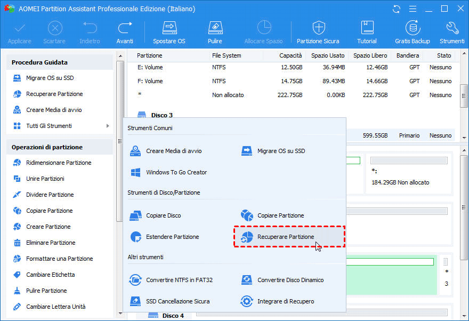Click the Capacità column header
This screenshot has width=469, height=321.
click(x=290, y=55)
